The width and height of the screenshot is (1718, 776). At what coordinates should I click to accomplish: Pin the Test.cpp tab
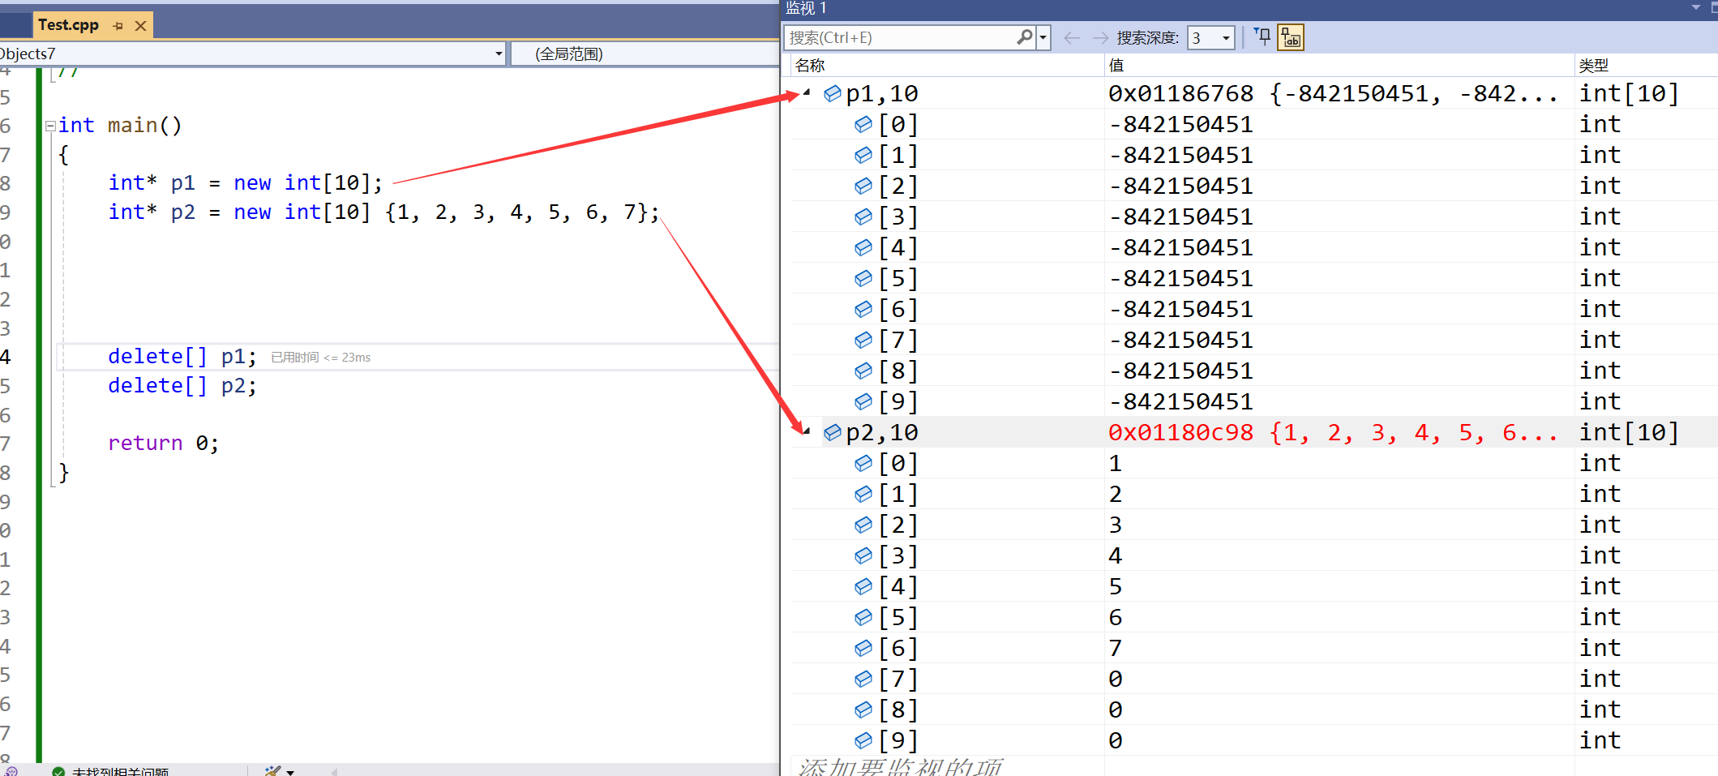[x=118, y=26]
